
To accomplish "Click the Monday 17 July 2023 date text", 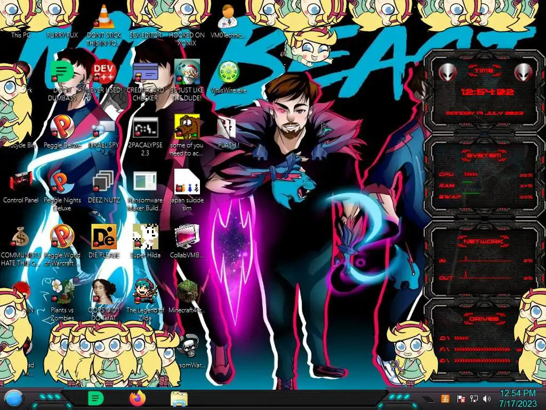I will [x=484, y=113].
